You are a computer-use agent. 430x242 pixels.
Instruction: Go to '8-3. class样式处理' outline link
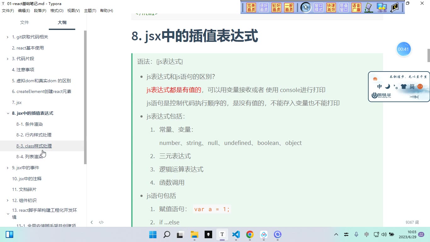point(34,146)
